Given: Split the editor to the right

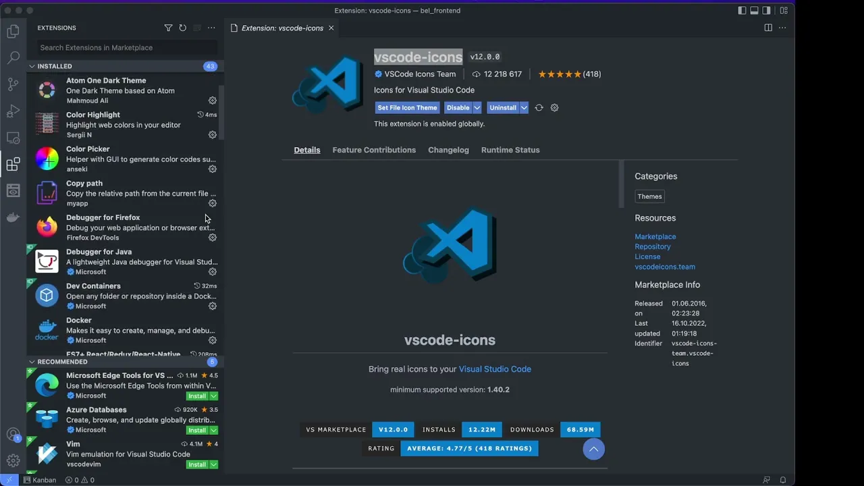Looking at the screenshot, I should 768,28.
